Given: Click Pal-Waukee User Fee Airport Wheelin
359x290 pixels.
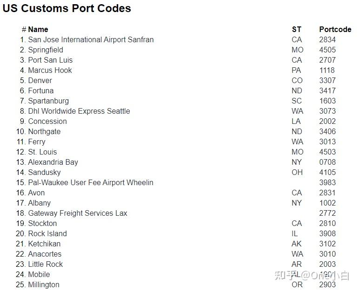Looking at the screenshot, I should (91, 182).
